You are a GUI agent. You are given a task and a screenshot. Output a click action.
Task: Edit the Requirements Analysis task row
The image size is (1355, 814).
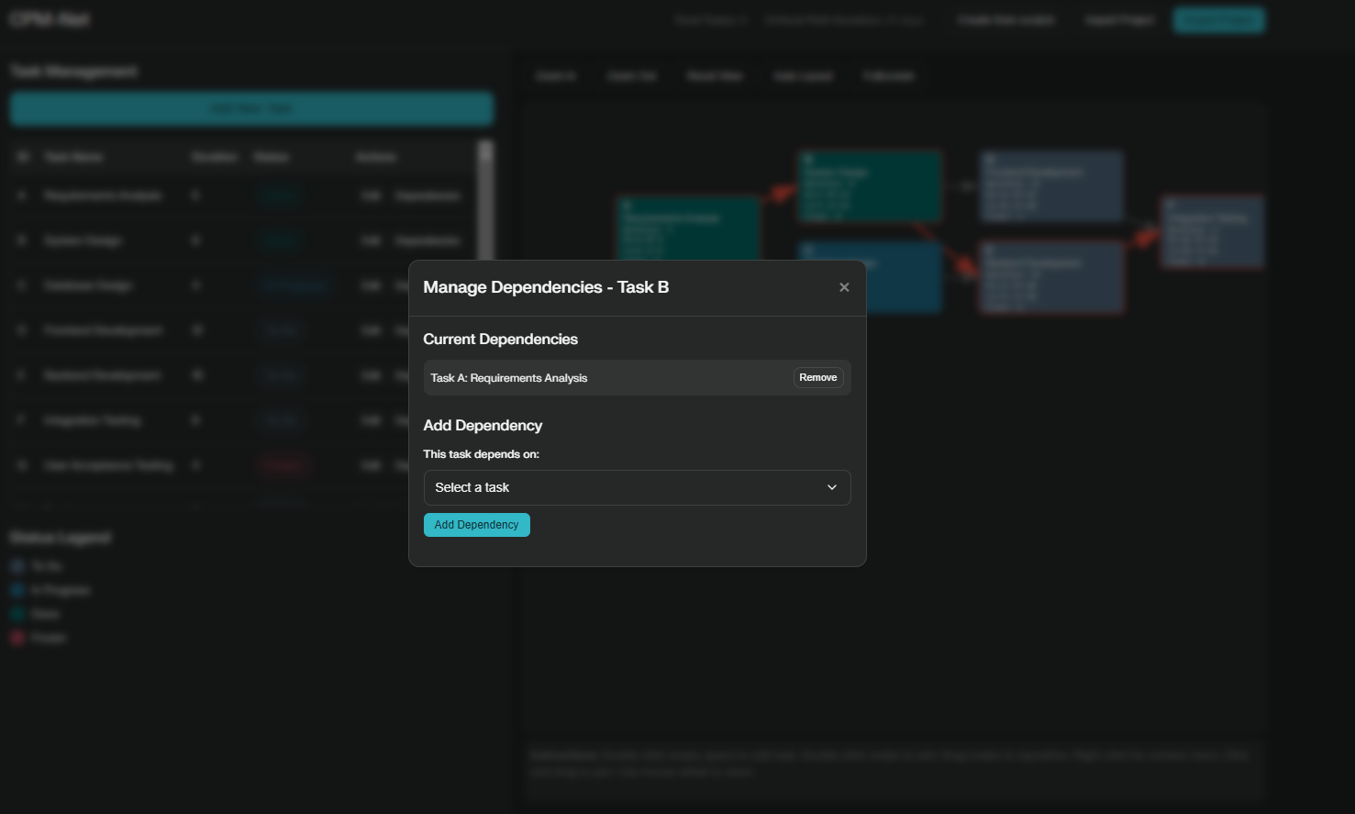(371, 195)
